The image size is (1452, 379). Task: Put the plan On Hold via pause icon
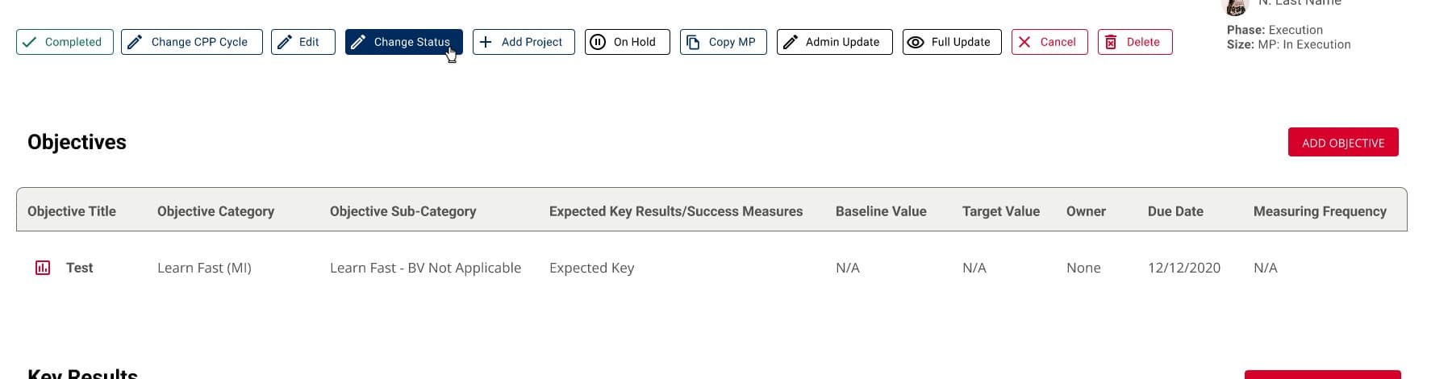598,42
